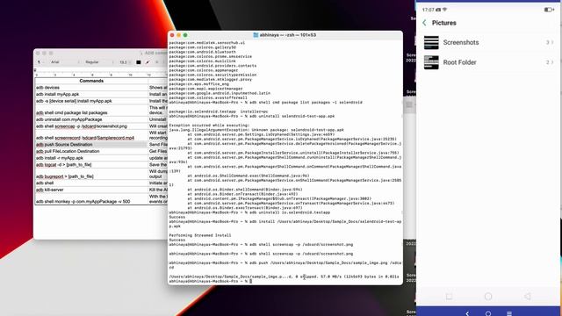Select 'adb uninstall com.myAppPackage' cell
This screenshot has height=316, width=562.
point(91,119)
